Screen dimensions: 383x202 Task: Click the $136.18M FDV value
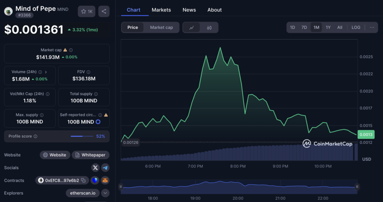coord(84,78)
